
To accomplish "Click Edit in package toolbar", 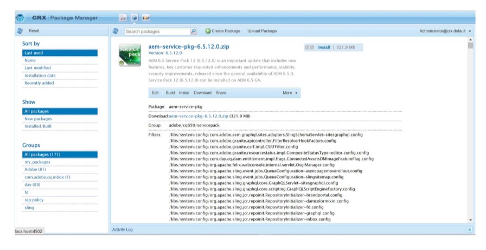I will coord(155,93).
